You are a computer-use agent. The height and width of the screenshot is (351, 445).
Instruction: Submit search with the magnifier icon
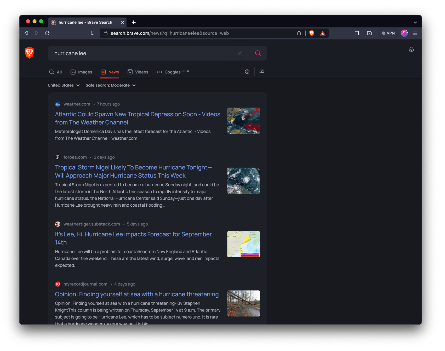click(x=258, y=53)
